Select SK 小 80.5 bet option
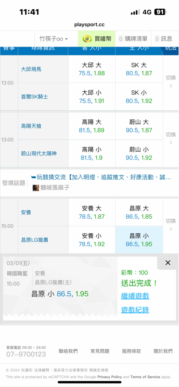Image resolution: width=179 pixels, height=387 pixels. click(x=139, y=97)
